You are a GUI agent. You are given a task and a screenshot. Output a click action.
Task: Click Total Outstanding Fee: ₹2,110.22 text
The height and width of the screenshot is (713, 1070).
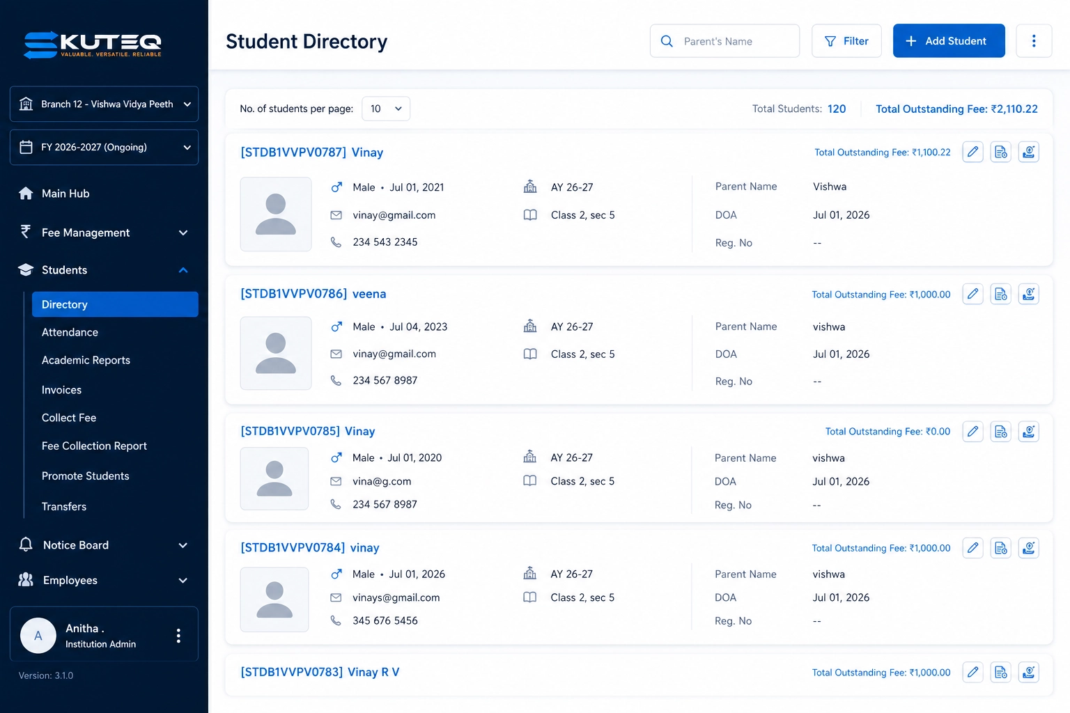[956, 109]
